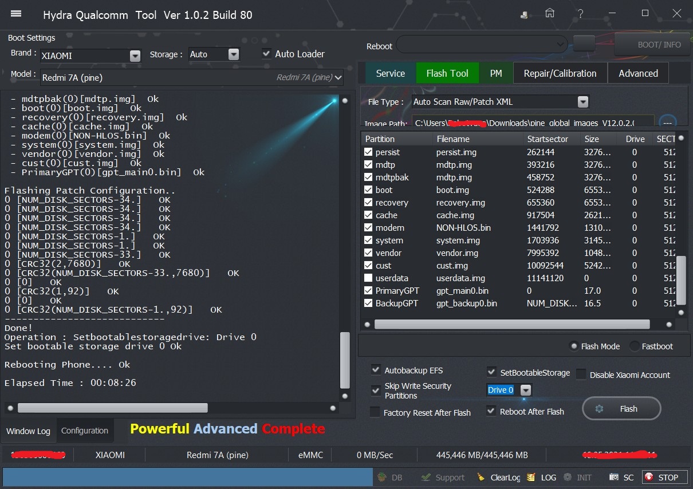The height and width of the screenshot is (489, 693).
Task: Click the INIT gear item
Action: (577, 477)
